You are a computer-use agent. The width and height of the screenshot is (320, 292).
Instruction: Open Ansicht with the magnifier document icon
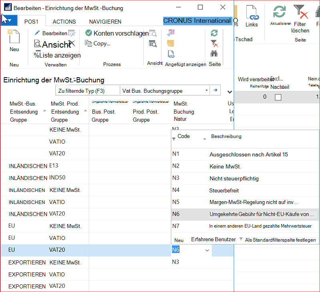pos(37,44)
